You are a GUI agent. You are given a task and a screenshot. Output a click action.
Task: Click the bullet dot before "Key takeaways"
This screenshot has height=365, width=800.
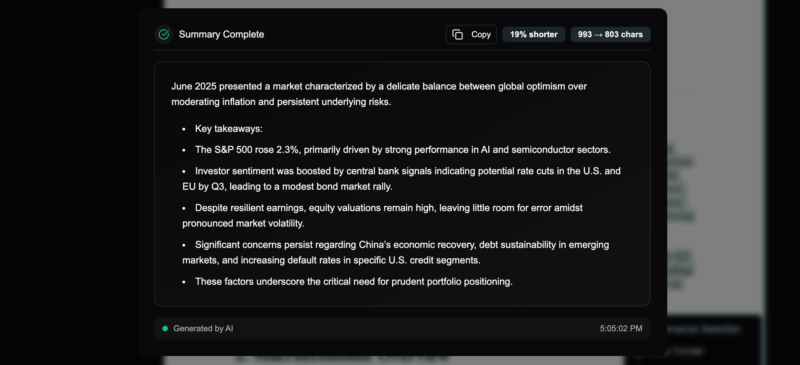[x=184, y=129]
